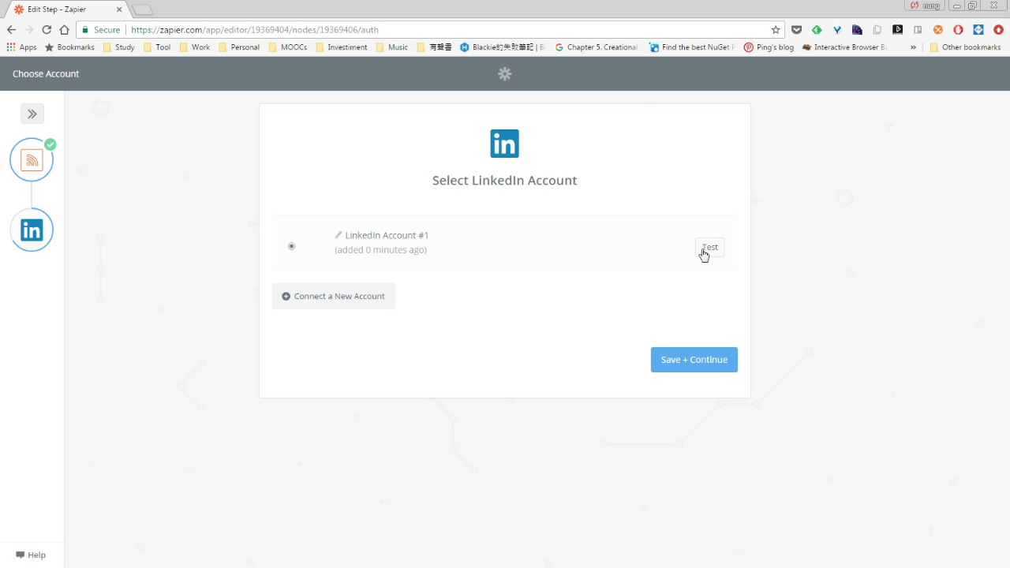
Task: Click the Select LinkedIn Account heading
Action: coord(505,180)
